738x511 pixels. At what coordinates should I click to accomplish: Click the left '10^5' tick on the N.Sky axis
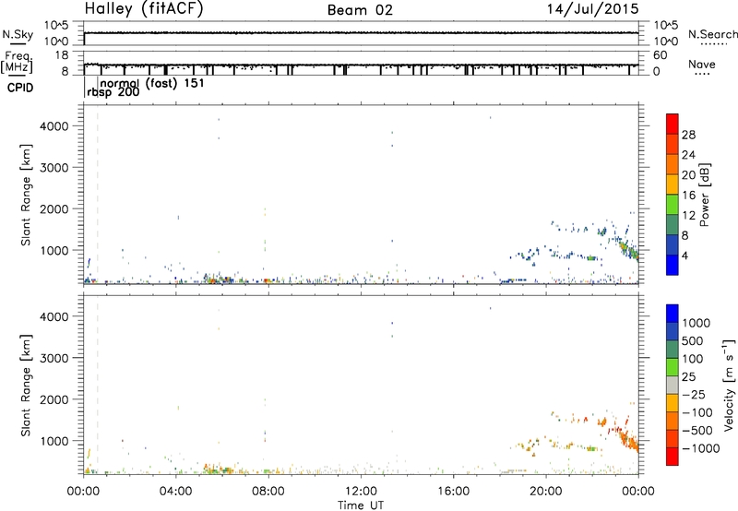(56, 26)
